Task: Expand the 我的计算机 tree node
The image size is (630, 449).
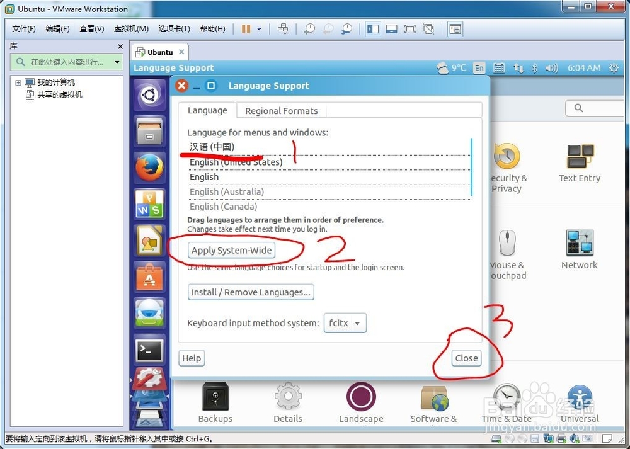Action: click(x=18, y=82)
